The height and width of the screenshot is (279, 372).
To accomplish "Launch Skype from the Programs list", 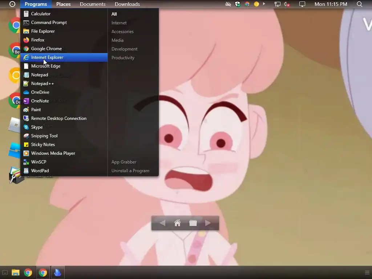I will click(64, 127).
